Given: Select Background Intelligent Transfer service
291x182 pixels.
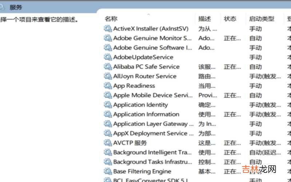Looking at the screenshot, I should point(152,152).
